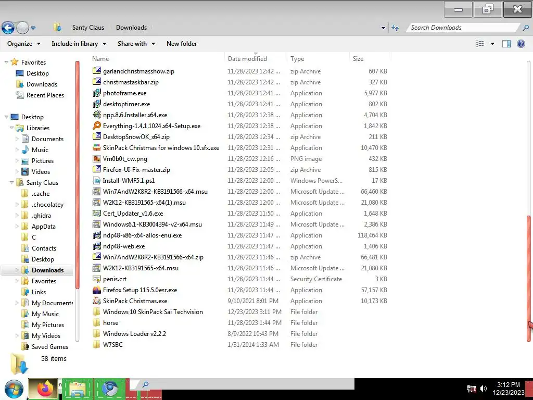Select the Vm0b0t_cw.png image icon

coord(97,158)
